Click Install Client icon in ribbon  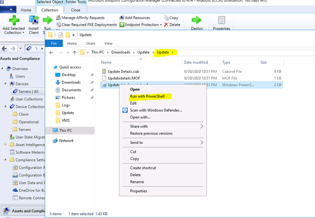click(34, 20)
